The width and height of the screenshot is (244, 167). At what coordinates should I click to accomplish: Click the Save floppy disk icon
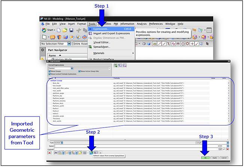coord(71,30)
